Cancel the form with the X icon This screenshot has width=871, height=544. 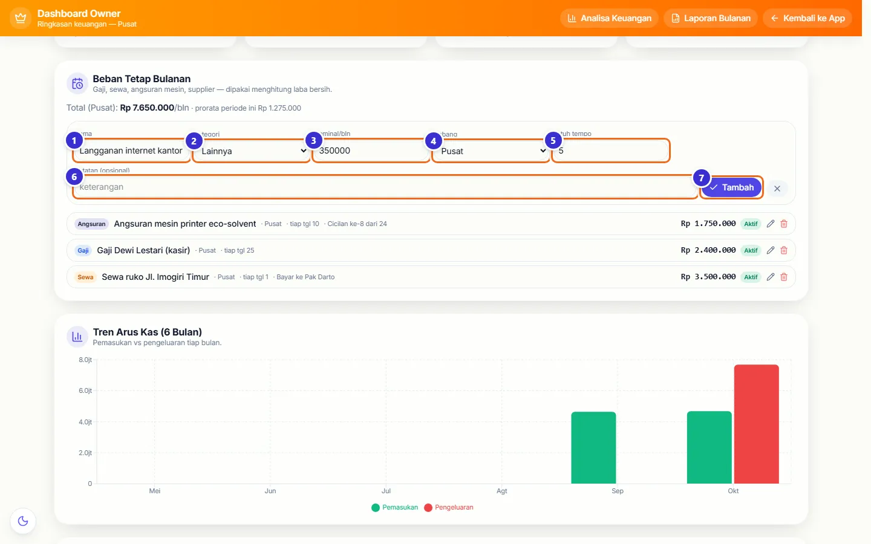[777, 189]
